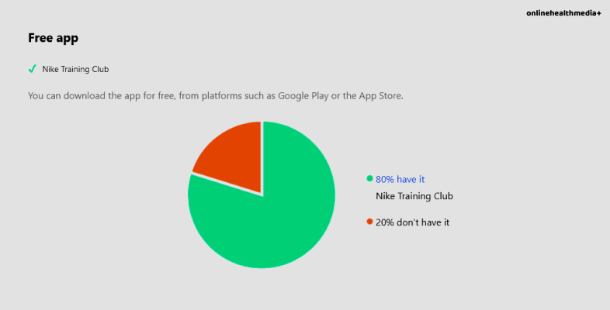Click the green legend dot

[x=369, y=178]
